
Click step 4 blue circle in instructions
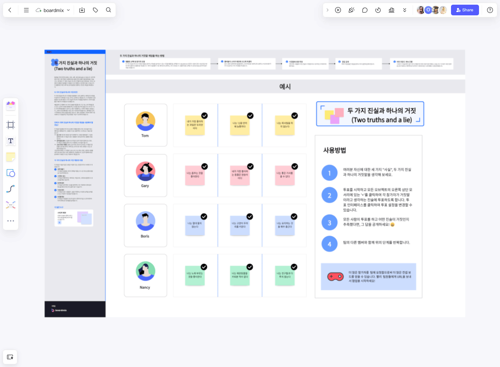329,244
